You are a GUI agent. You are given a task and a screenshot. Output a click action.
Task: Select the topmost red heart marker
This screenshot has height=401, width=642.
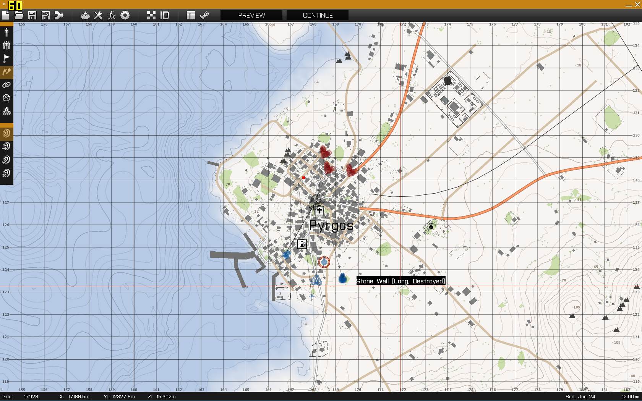click(325, 152)
